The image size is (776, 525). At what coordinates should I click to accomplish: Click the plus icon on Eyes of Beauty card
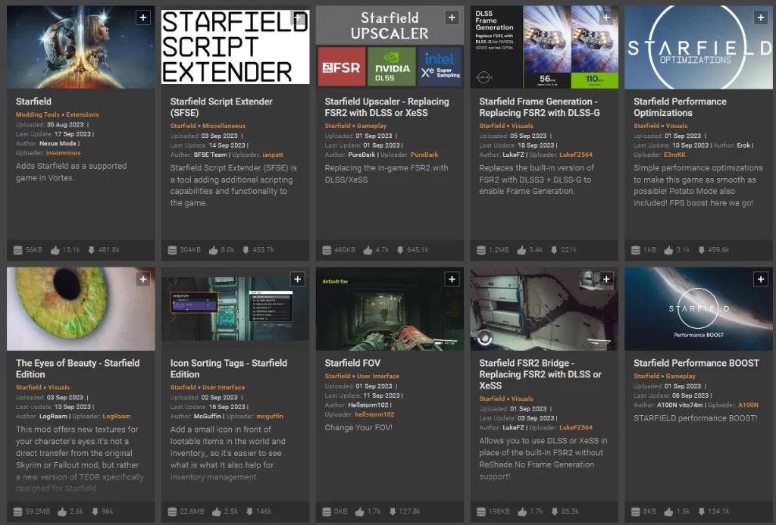[143, 279]
